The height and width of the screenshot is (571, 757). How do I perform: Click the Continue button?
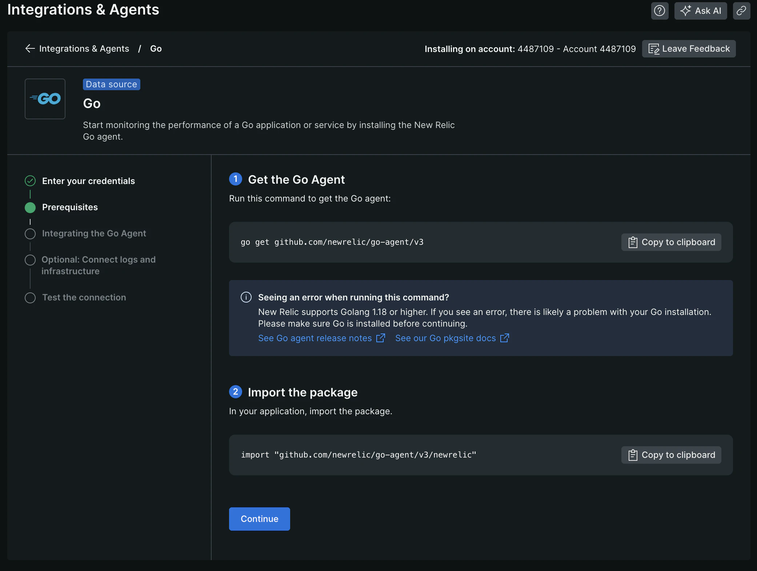click(260, 519)
